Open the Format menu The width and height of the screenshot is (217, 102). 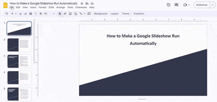coord(43,7)
